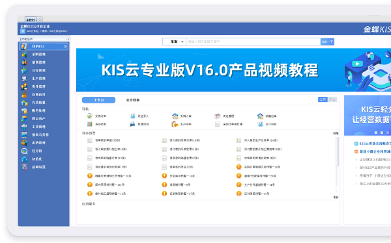
Task: Select the 主控台 window tab
Action: [x=31, y=19]
